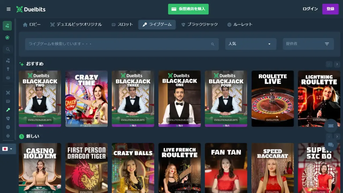Click the sidebar playing cards icon
The height and width of the screenshot is (193, 343).
(x=8, y=118)
